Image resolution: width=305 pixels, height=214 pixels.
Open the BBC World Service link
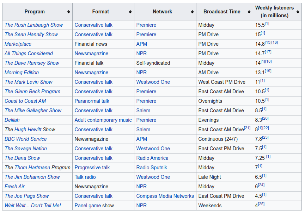coord(26,139)
